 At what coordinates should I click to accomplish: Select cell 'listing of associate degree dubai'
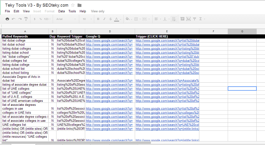tap(25, 85)
